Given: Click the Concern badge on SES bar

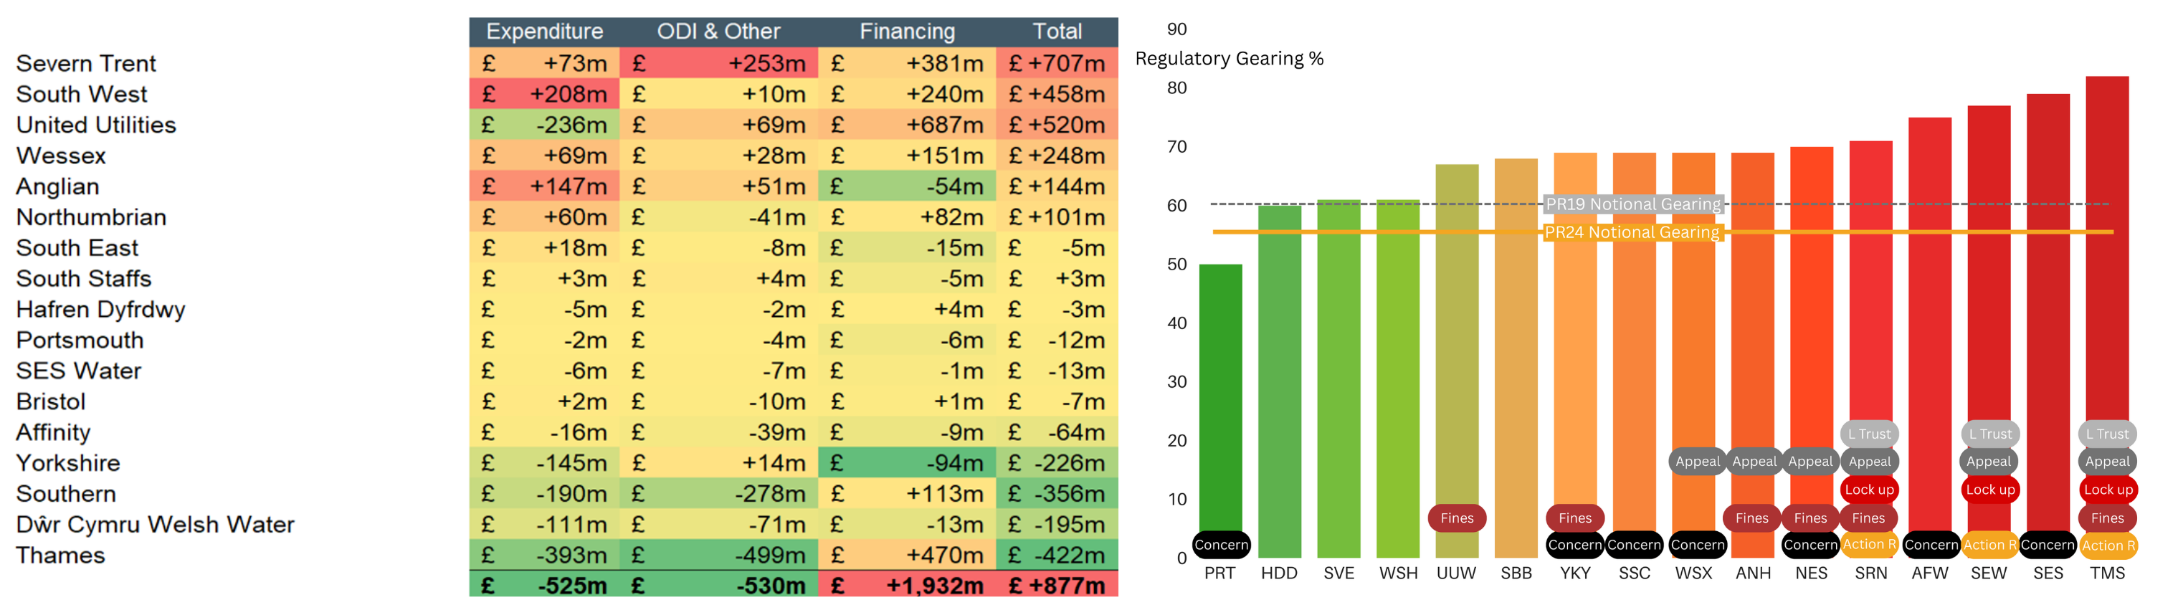Looking at the screenshot, I should [x=2047, y=545].
